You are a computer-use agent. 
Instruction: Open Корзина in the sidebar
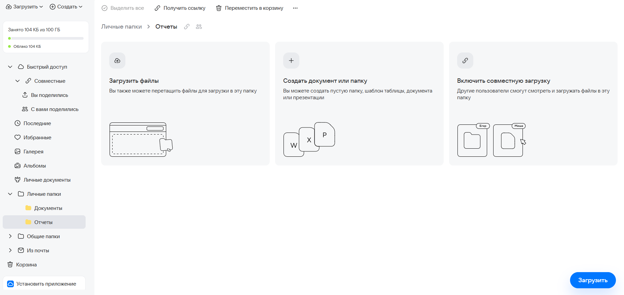[26, 265]
